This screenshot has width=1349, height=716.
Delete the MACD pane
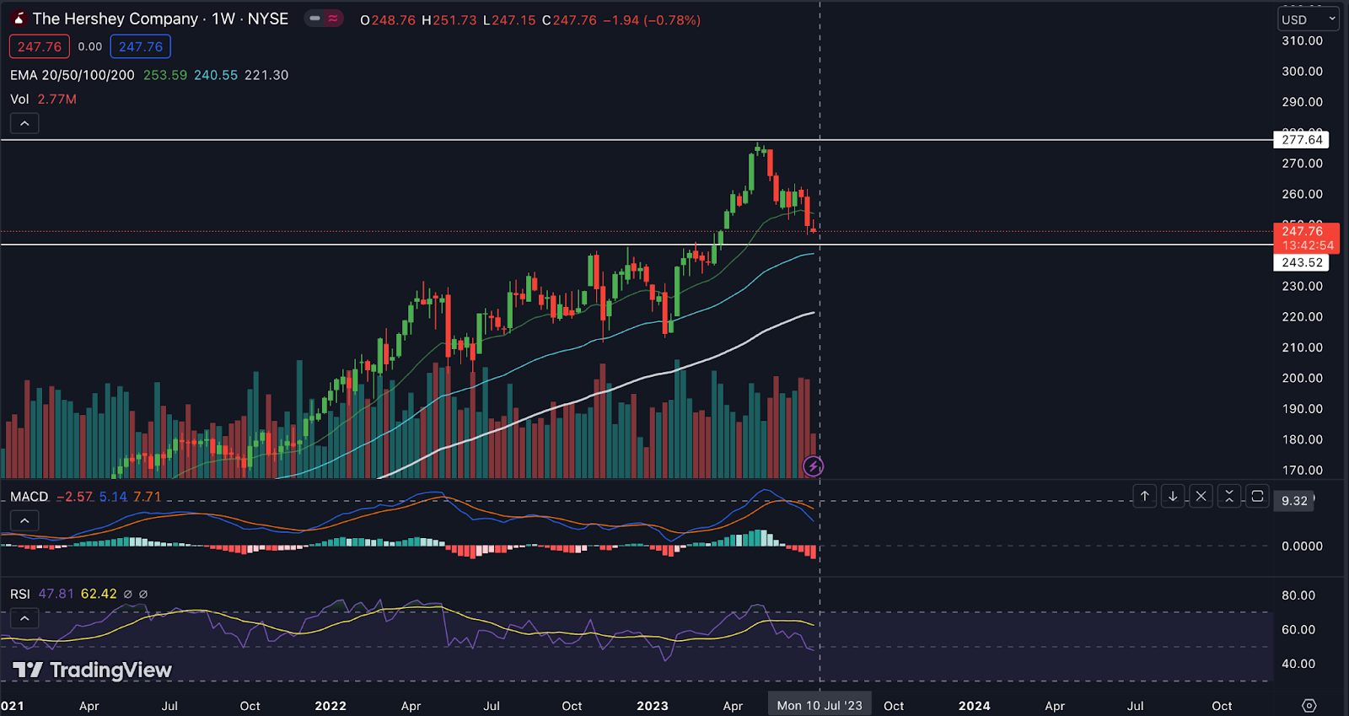click(x=1201, y=496)
